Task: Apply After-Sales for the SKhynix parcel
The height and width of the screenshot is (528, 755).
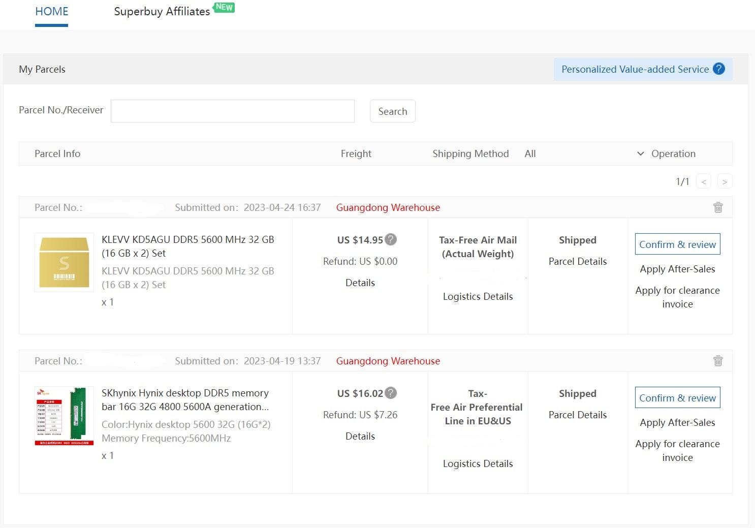Action: click(x=678, y=422)
